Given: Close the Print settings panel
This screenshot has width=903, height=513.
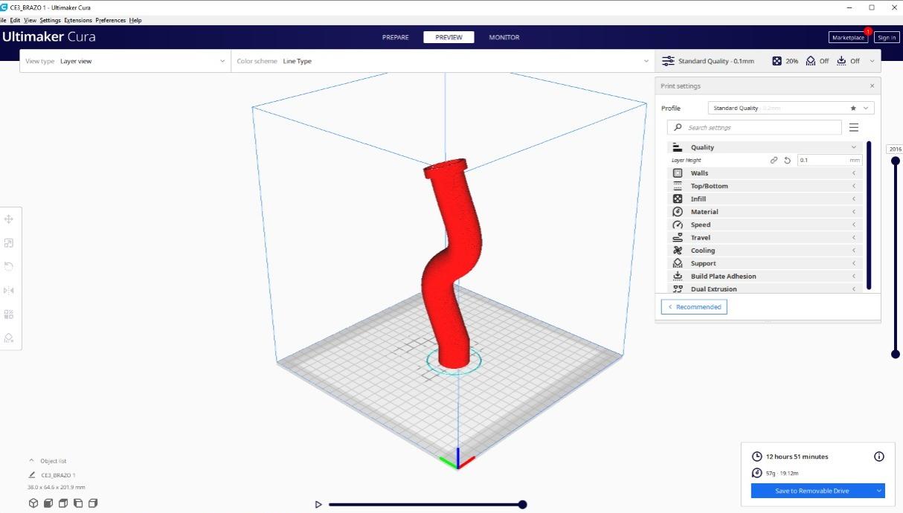Looking at the screenshot, I should 872,85.
